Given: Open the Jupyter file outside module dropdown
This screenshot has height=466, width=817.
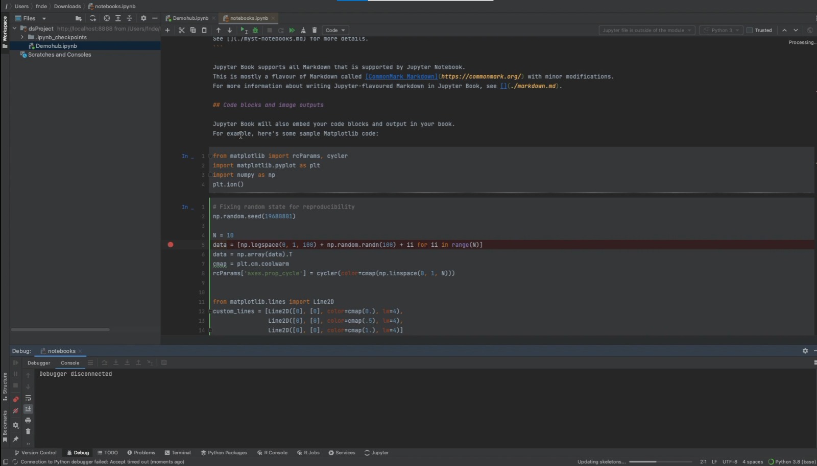Looking at the screenshot, I should pyautogui.click(x=647, y=31).
